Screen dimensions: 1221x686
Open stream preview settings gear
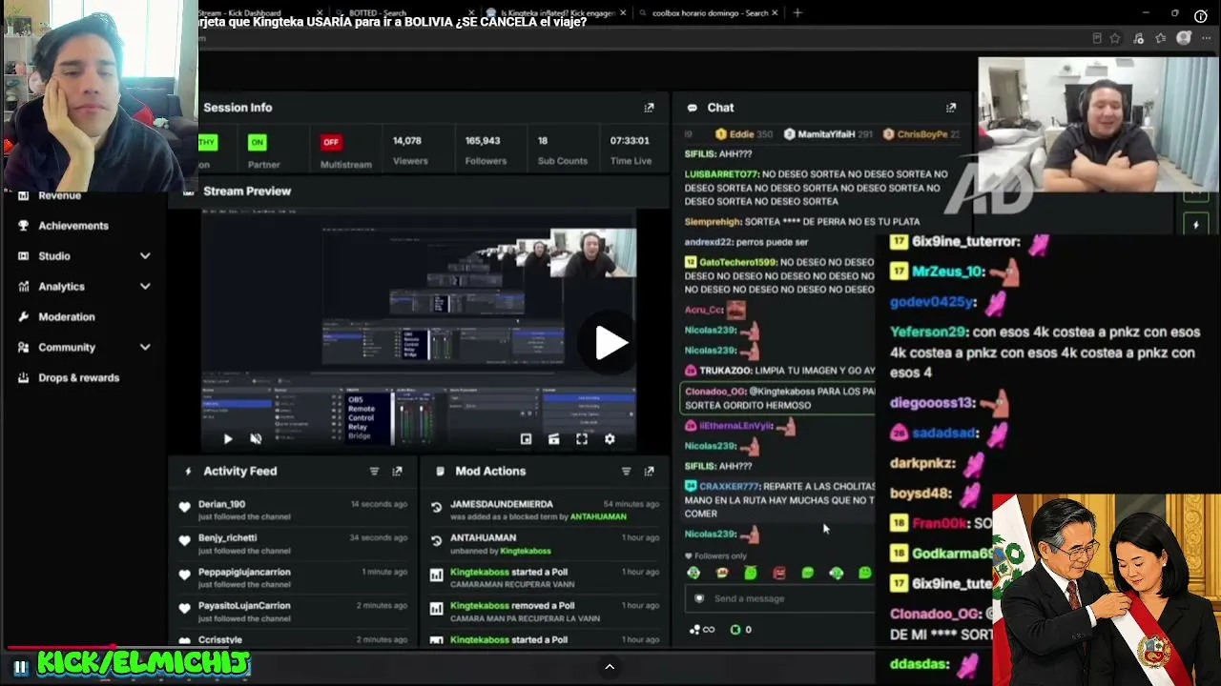coord(610,439)
